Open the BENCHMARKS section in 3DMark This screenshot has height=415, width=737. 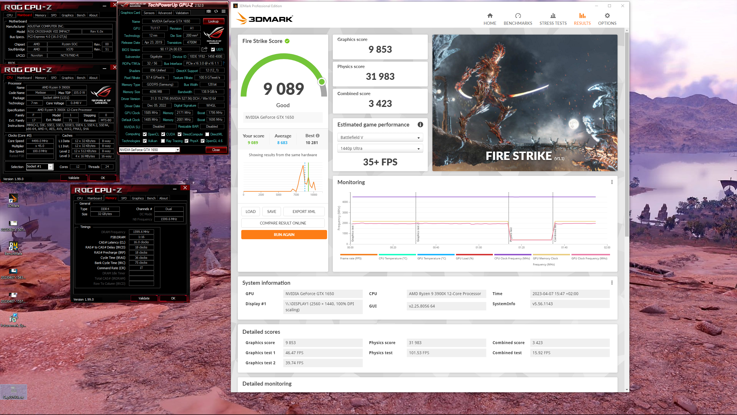518,19
